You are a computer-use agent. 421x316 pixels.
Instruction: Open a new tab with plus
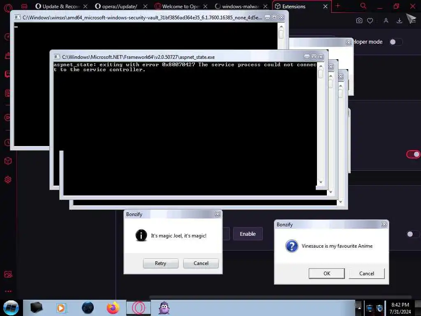[338, 6]
